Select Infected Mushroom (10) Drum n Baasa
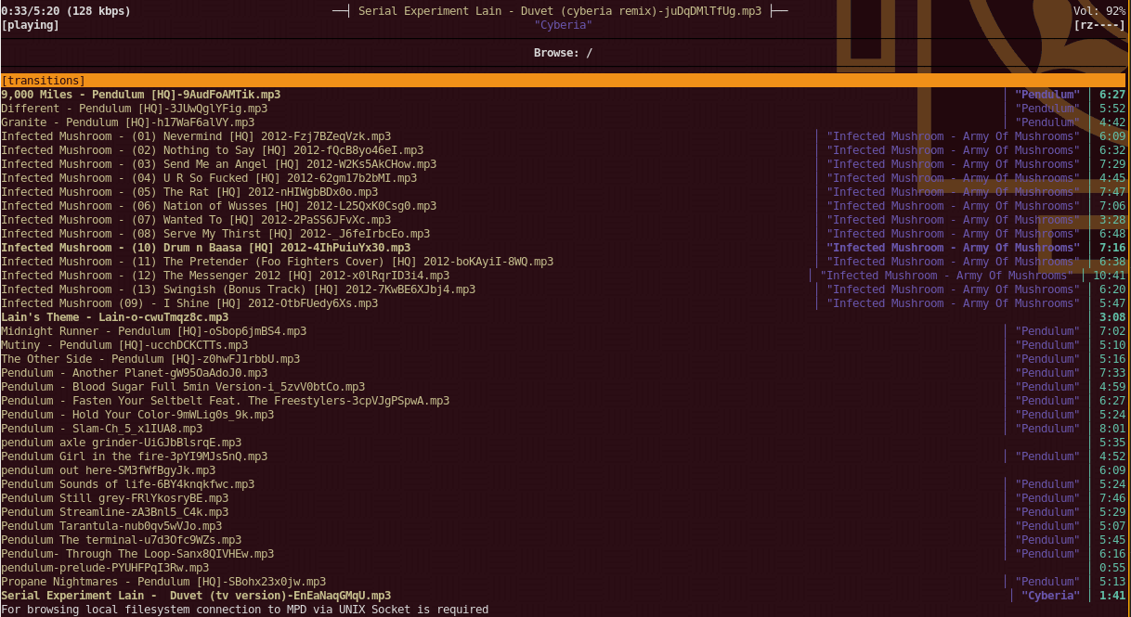The height and width of the screenshot is (617, 1131). (564, 248)
